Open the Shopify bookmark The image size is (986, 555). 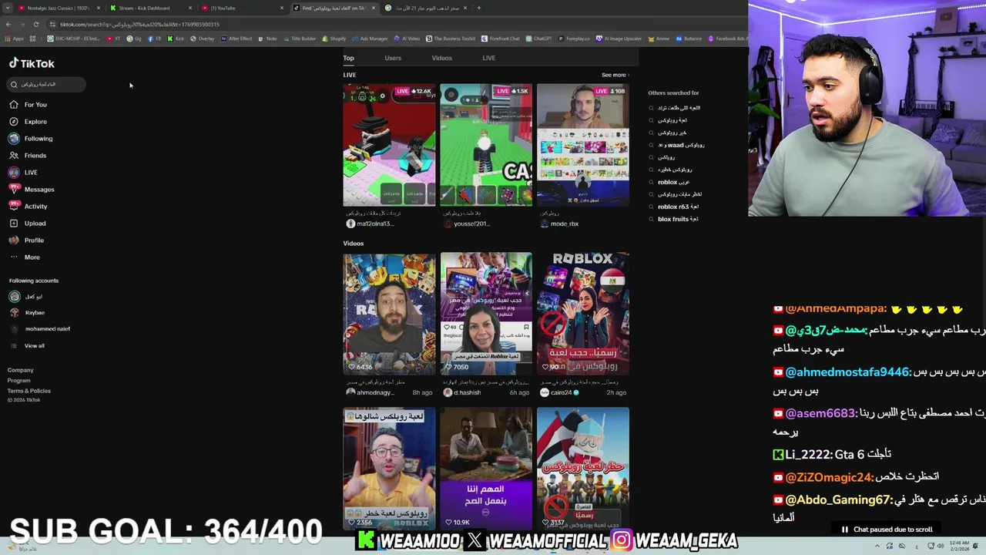pyautogui.click(x=334, y=39)
